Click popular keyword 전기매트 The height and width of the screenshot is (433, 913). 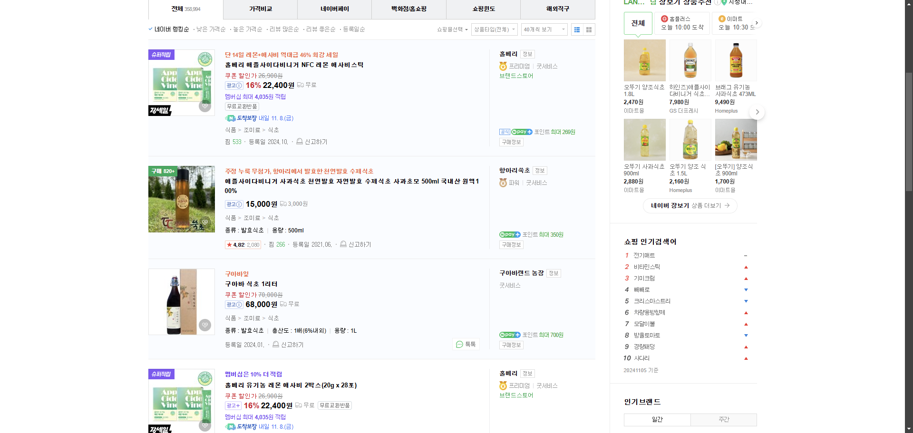(x=644, y=256)
